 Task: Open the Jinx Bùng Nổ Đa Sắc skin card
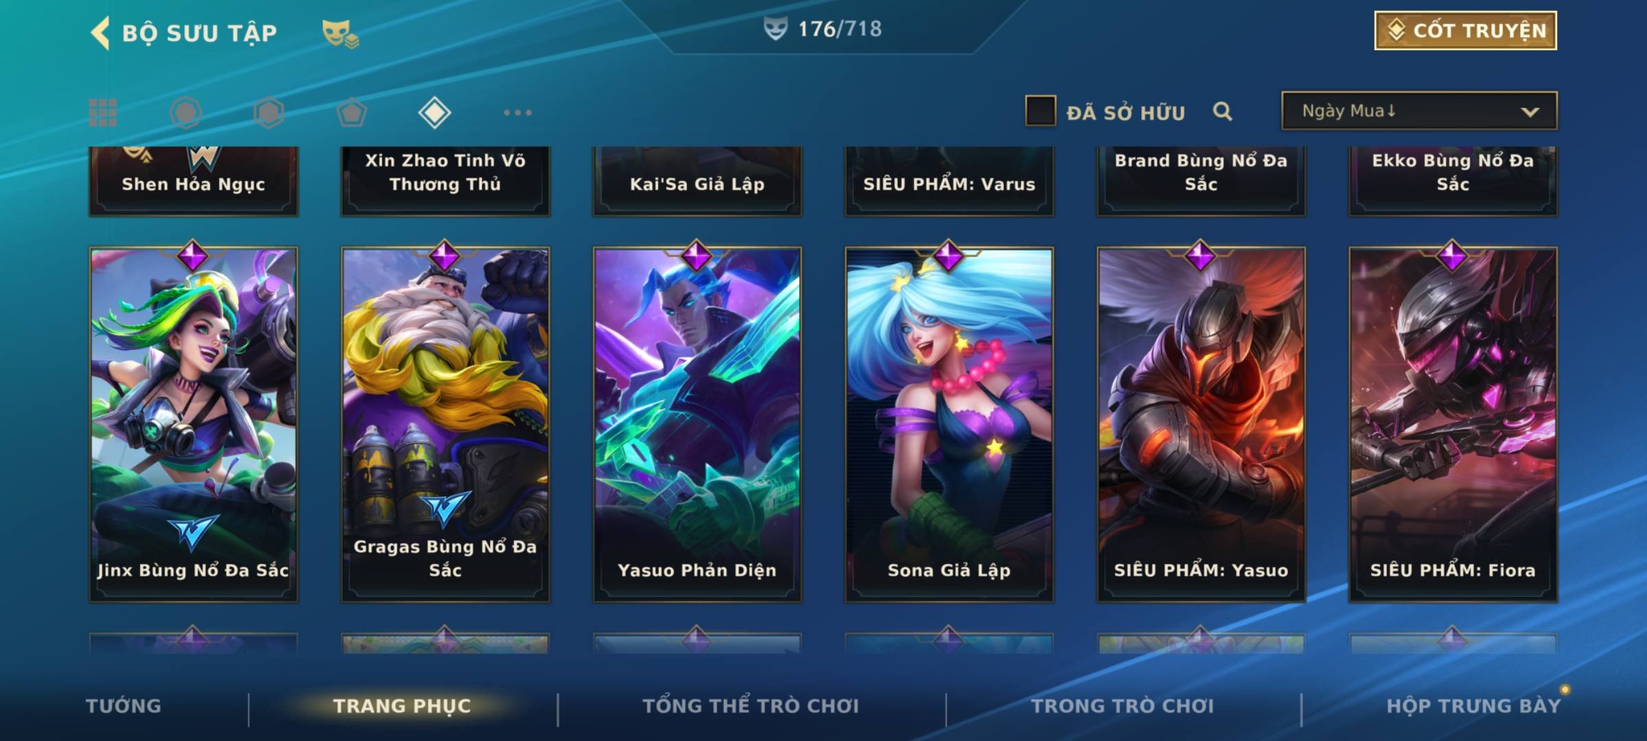click(x=194, y=424)
